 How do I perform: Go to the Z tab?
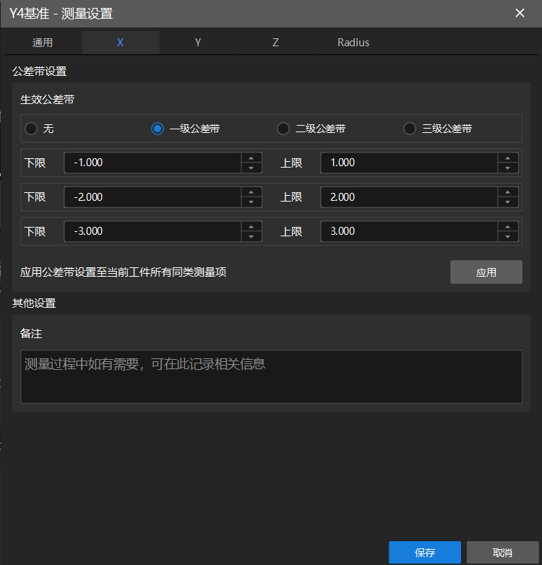point(275,43)
